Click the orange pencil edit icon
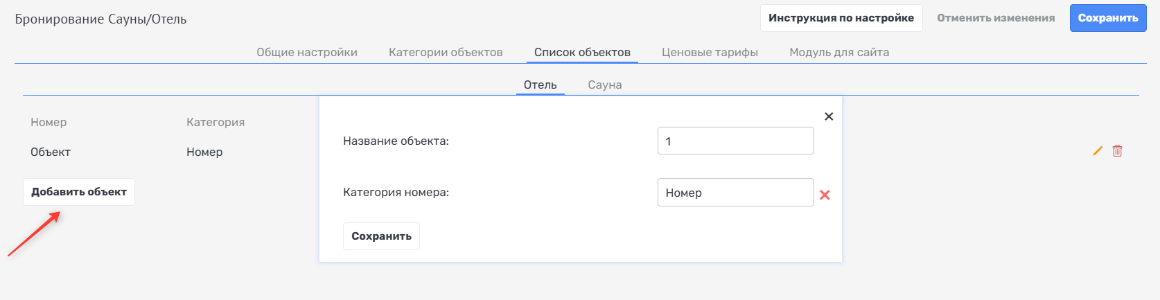Viewport: 1160px width, 300px height. 1098,150
